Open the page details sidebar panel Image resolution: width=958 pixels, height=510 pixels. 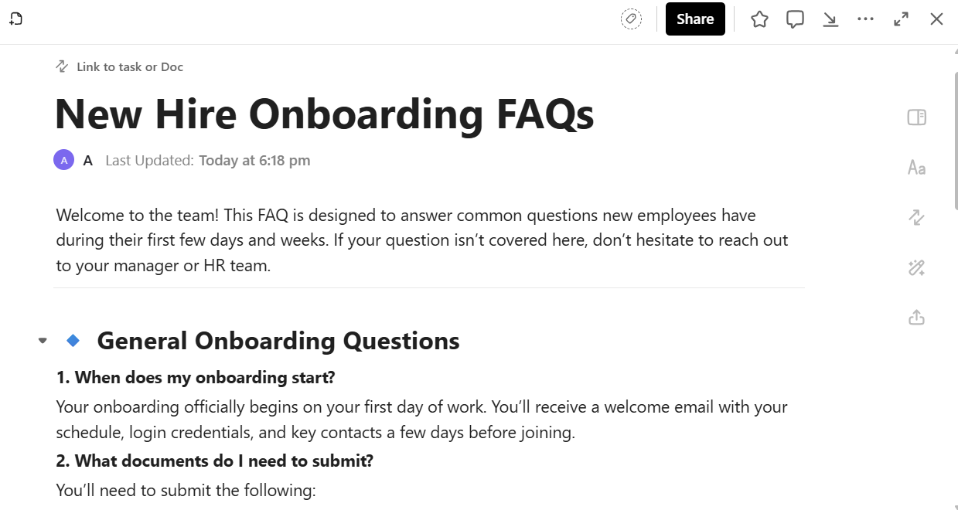tap(916, 117)
